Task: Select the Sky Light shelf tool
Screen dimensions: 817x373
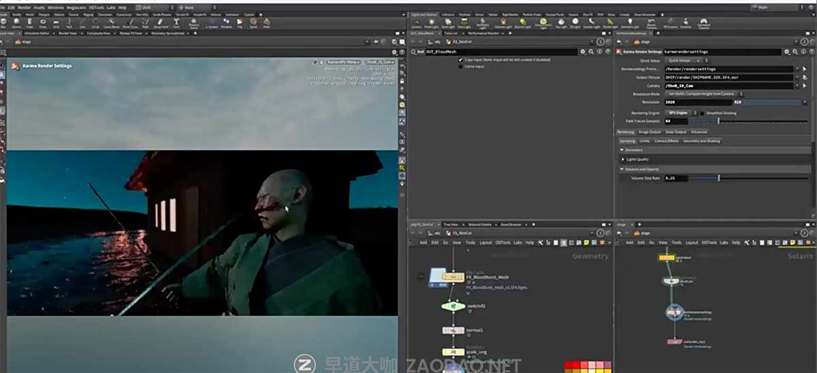Action: click(x=561, y=24)
